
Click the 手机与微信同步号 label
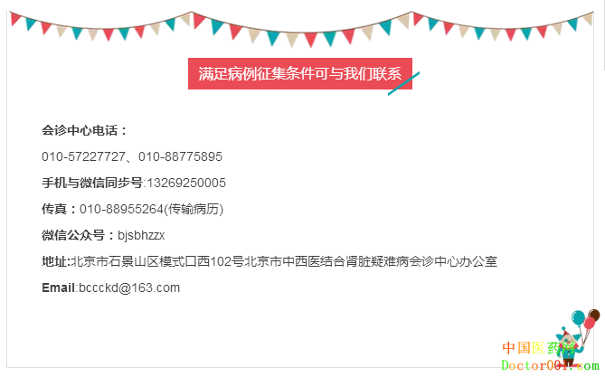point(92,183)
